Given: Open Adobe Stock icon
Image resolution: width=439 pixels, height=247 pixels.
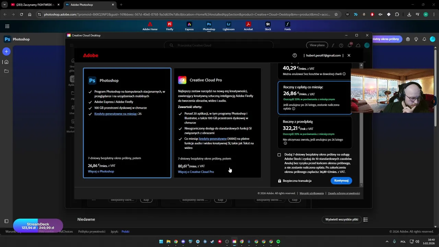Looking at the screenshot, I should [x=268, y=26].
